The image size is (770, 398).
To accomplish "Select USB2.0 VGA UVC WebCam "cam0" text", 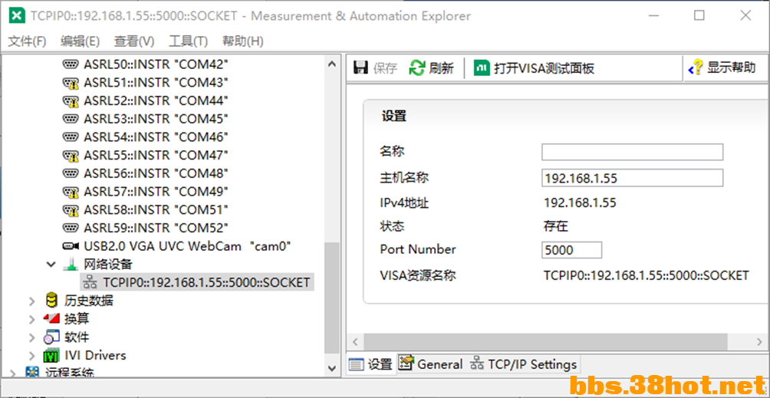I will (188, 246).
